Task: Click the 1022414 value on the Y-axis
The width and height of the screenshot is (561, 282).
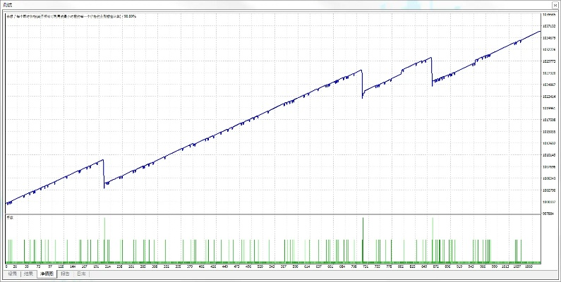Action: [549, 97]
